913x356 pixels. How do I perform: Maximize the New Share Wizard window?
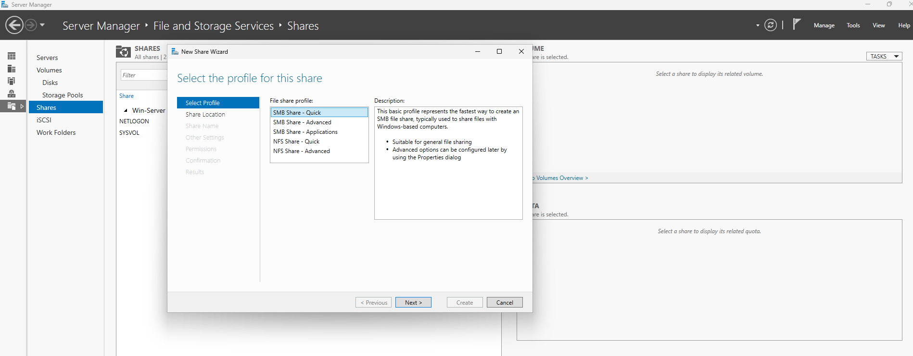pos(499,51)
